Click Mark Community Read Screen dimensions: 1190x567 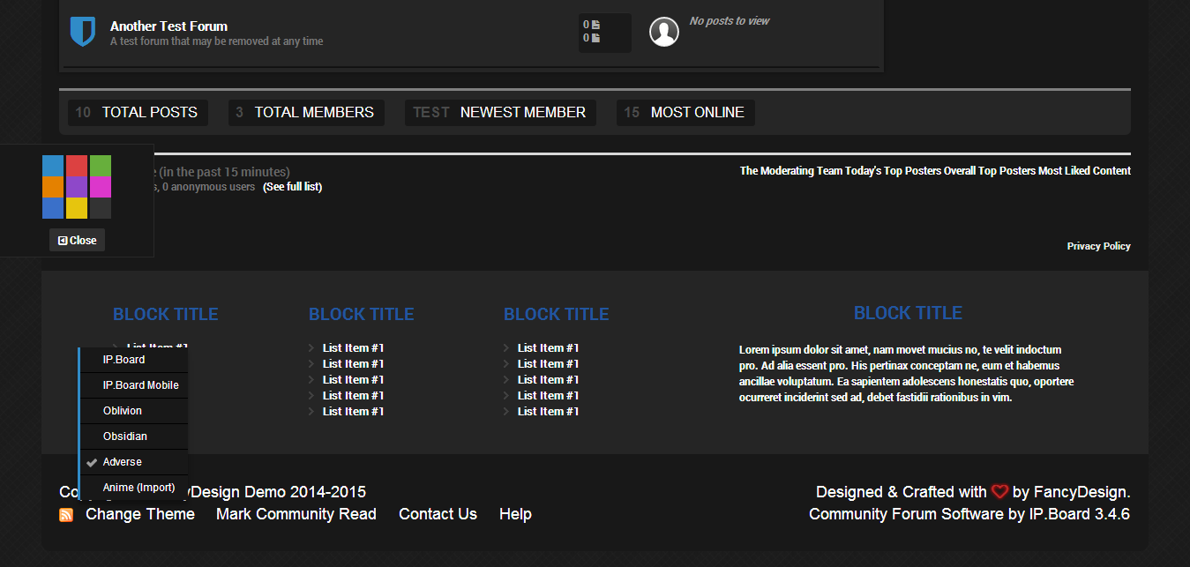[296, 514]
